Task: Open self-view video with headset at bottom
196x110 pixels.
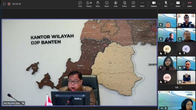Action: 177,101
